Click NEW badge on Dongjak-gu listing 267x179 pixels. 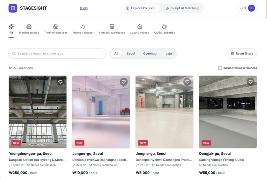[x=206, y=143]
